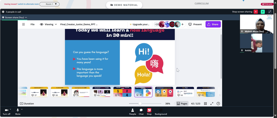Image resolution: width=277 pixels, height=118 pixels.
Task: Click switch to alternate room link
Action: click(x=28, y=4)
